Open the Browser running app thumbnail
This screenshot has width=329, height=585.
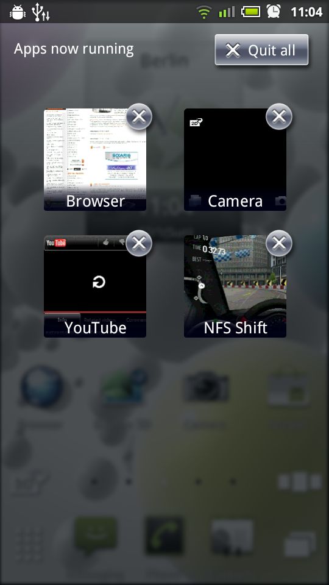click(95, 160)
